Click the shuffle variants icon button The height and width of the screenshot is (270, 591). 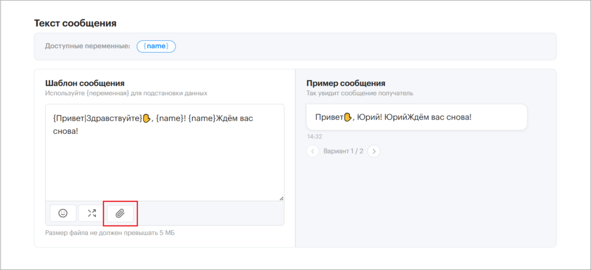tap(92, 213)
